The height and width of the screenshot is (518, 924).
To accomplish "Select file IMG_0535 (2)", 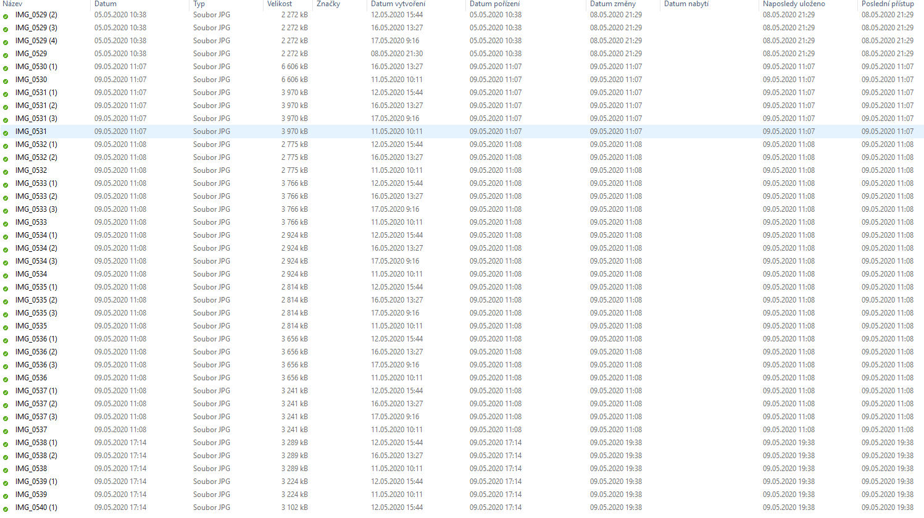I will [x=36, y=300].
